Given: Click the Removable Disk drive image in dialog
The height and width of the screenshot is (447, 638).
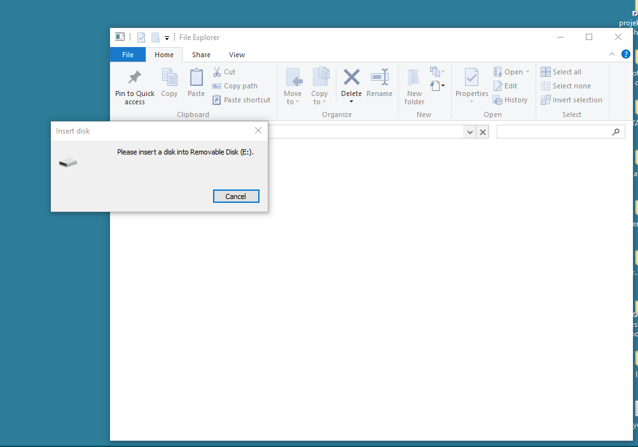Looking at the screenshot, I should pyautogui.click(x=68, y=162).
